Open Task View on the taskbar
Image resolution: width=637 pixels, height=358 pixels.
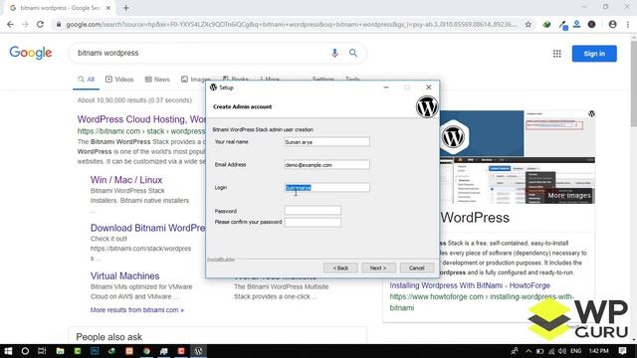(x=42, y=351)
